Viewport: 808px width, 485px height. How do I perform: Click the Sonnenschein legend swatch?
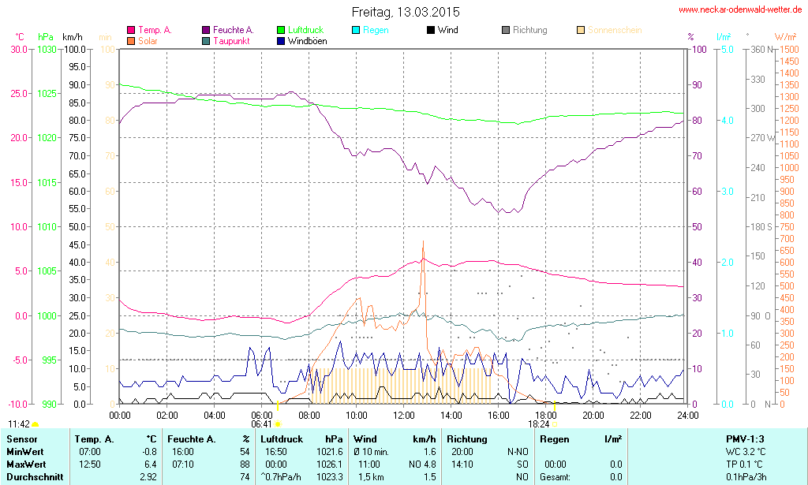click(581, 31)
